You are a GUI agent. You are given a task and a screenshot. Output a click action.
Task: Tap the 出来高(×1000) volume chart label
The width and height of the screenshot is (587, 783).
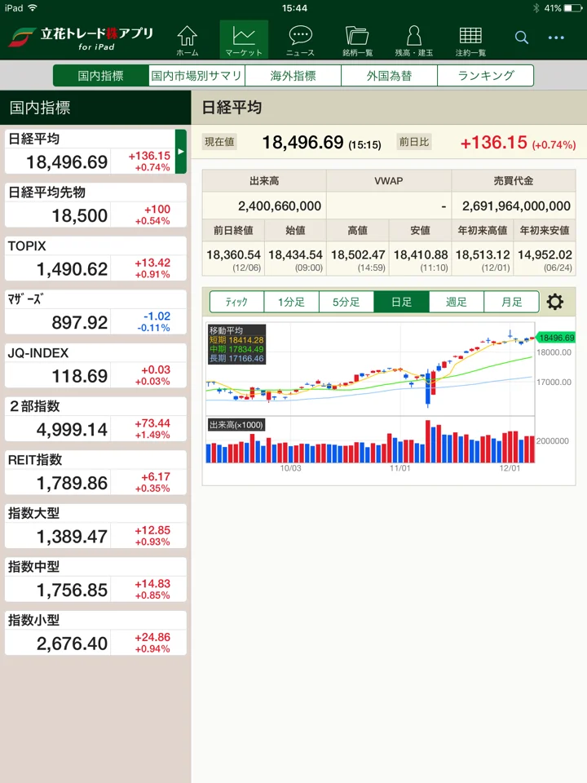[x=236, y=425]
